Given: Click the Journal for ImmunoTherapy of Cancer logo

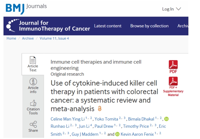Looking at the screenshot, I should tap(48, 26).
